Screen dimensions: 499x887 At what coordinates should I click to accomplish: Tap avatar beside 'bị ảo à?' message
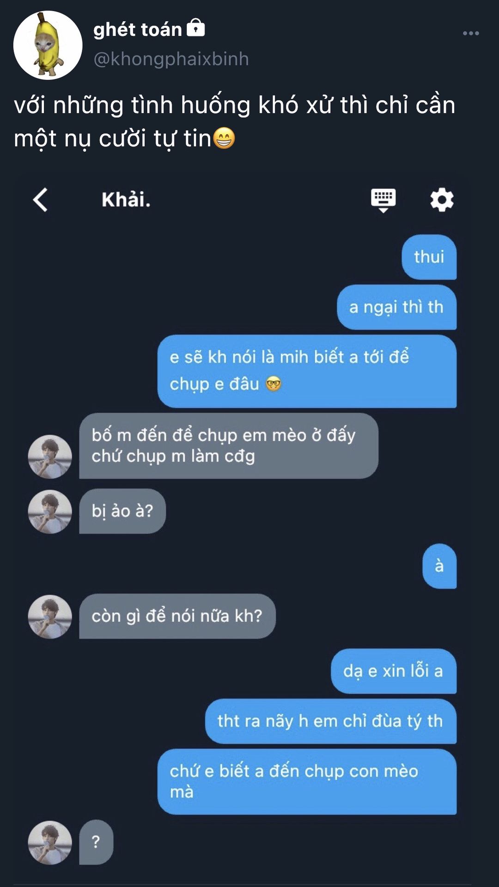point(50,511)
